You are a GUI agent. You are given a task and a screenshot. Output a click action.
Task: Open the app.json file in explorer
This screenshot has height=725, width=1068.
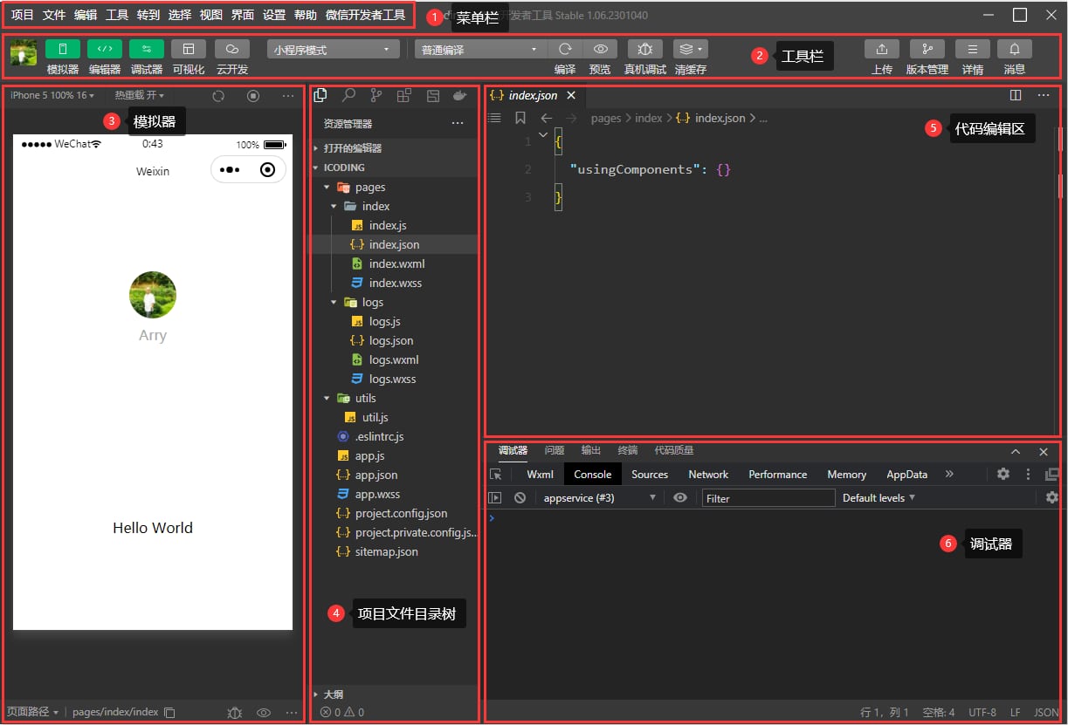[x=376, y=475]
